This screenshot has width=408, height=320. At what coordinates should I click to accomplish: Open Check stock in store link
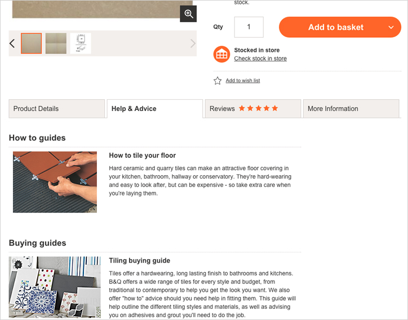click(260, 59)
